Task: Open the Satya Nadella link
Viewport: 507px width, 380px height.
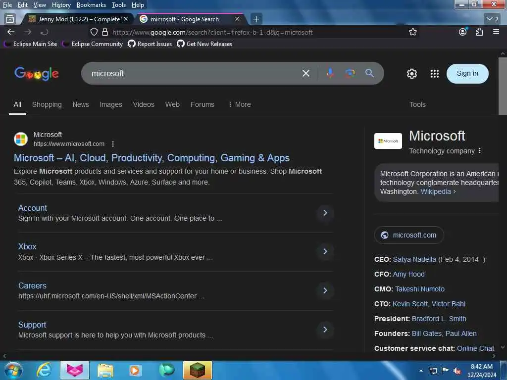Action: (x=414, y=259)
